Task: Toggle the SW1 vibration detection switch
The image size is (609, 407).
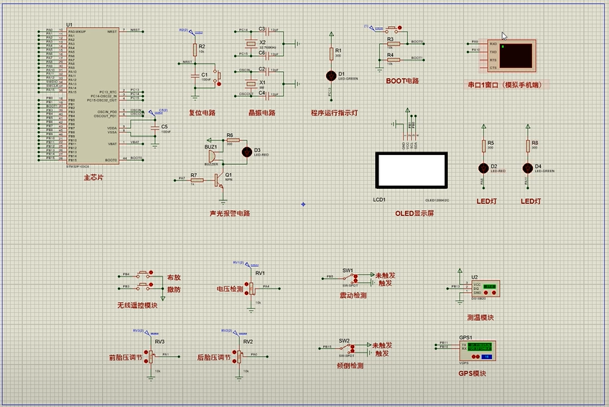Action: (x=350, y=277)
